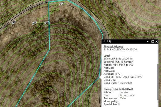Screen dimensions: 161x107
Task: Click the Acreage value '8.77'
Action: [x=118, y=74]
